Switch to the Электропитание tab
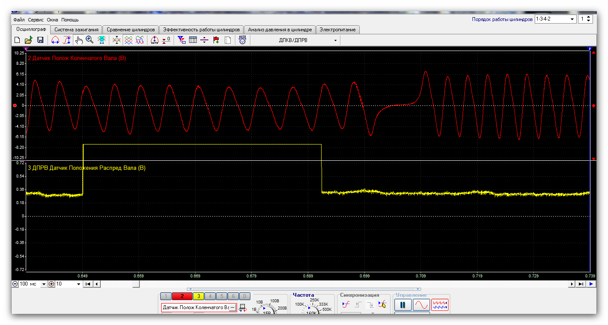608x325 pixels. click(338, 30)
